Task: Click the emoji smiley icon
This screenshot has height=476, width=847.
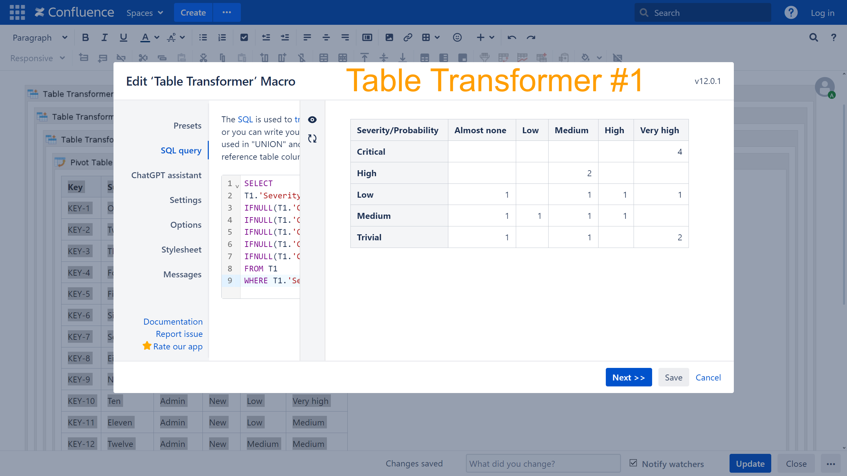Action: (457, 38)
